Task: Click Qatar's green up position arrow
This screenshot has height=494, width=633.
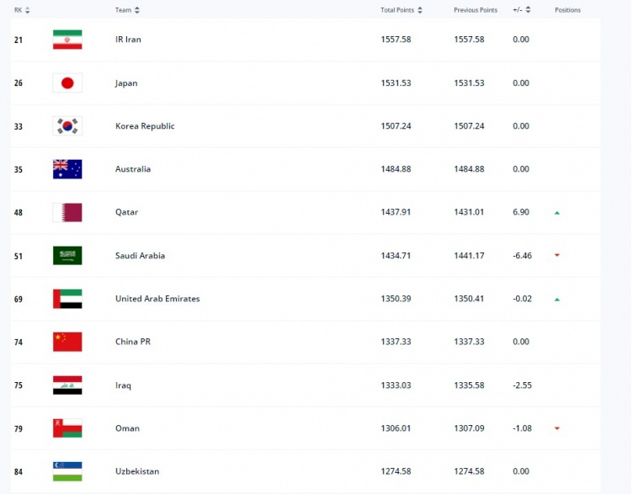Action: click(x=557, y=213)
